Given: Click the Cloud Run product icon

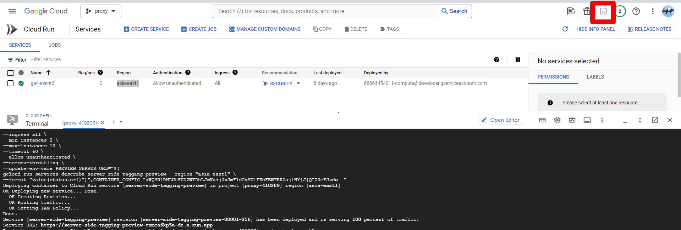Looking at the screenshot, I should (x=12, y=29).
